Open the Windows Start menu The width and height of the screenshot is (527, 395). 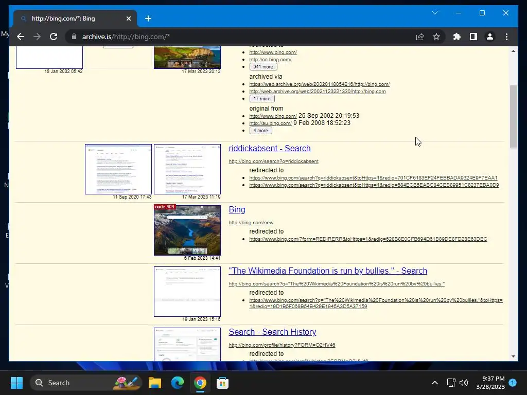(x=16, y=383)
